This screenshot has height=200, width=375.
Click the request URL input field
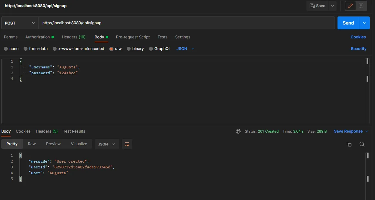pos(186,23)
